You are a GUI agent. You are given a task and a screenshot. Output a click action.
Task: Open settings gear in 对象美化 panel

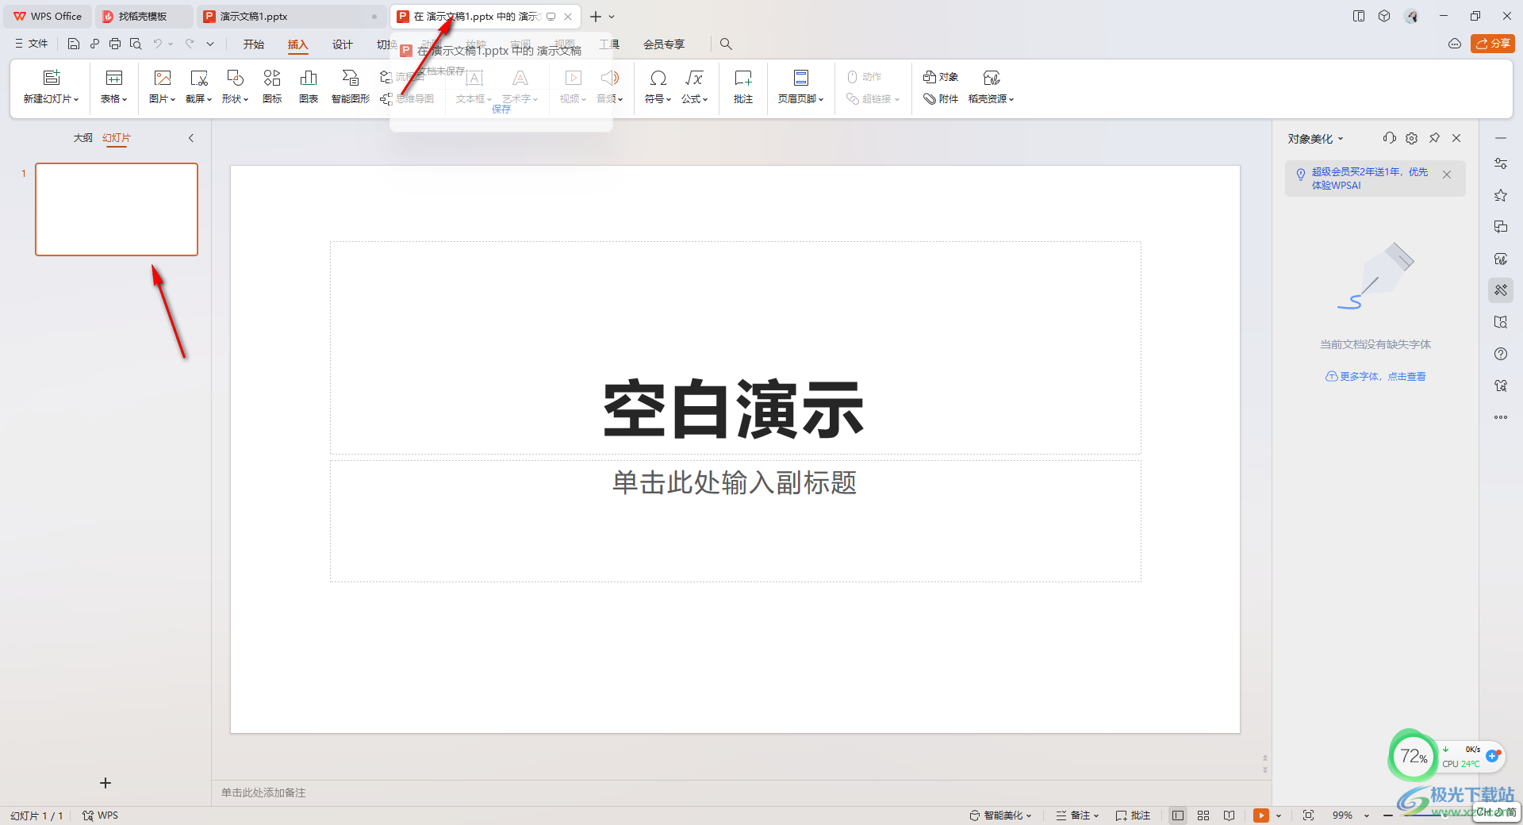click(x=1412, y=138)
